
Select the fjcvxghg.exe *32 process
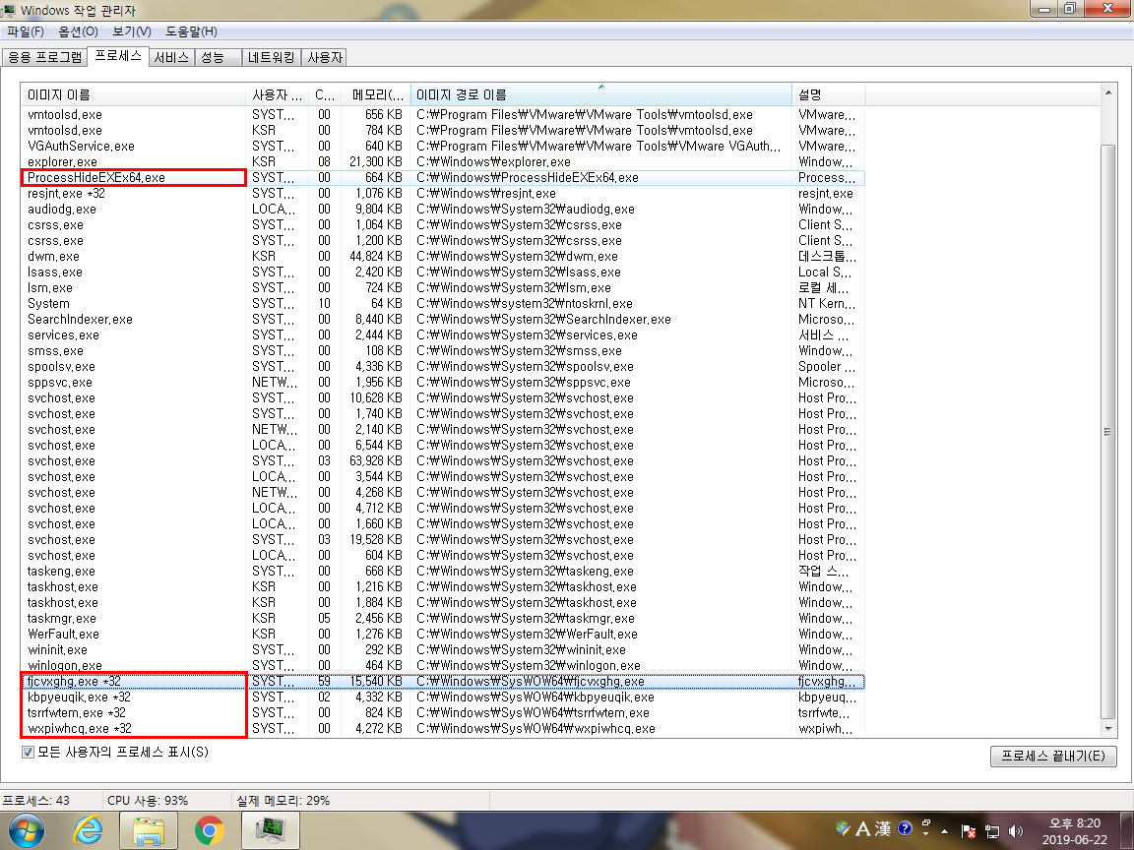point(443,682)
